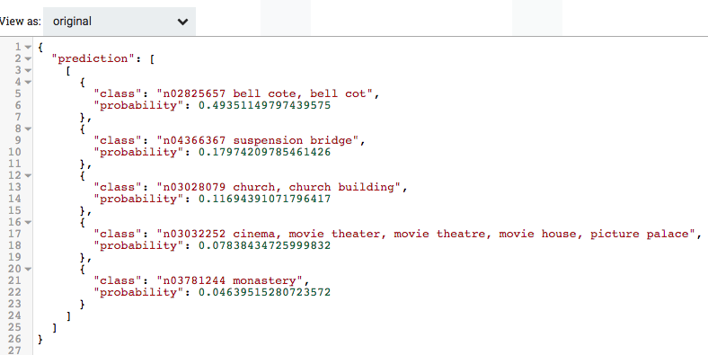This screenshot has height=355, width=708.
Task: Click line number 22 in the gutter
Action: coord(14,292)
